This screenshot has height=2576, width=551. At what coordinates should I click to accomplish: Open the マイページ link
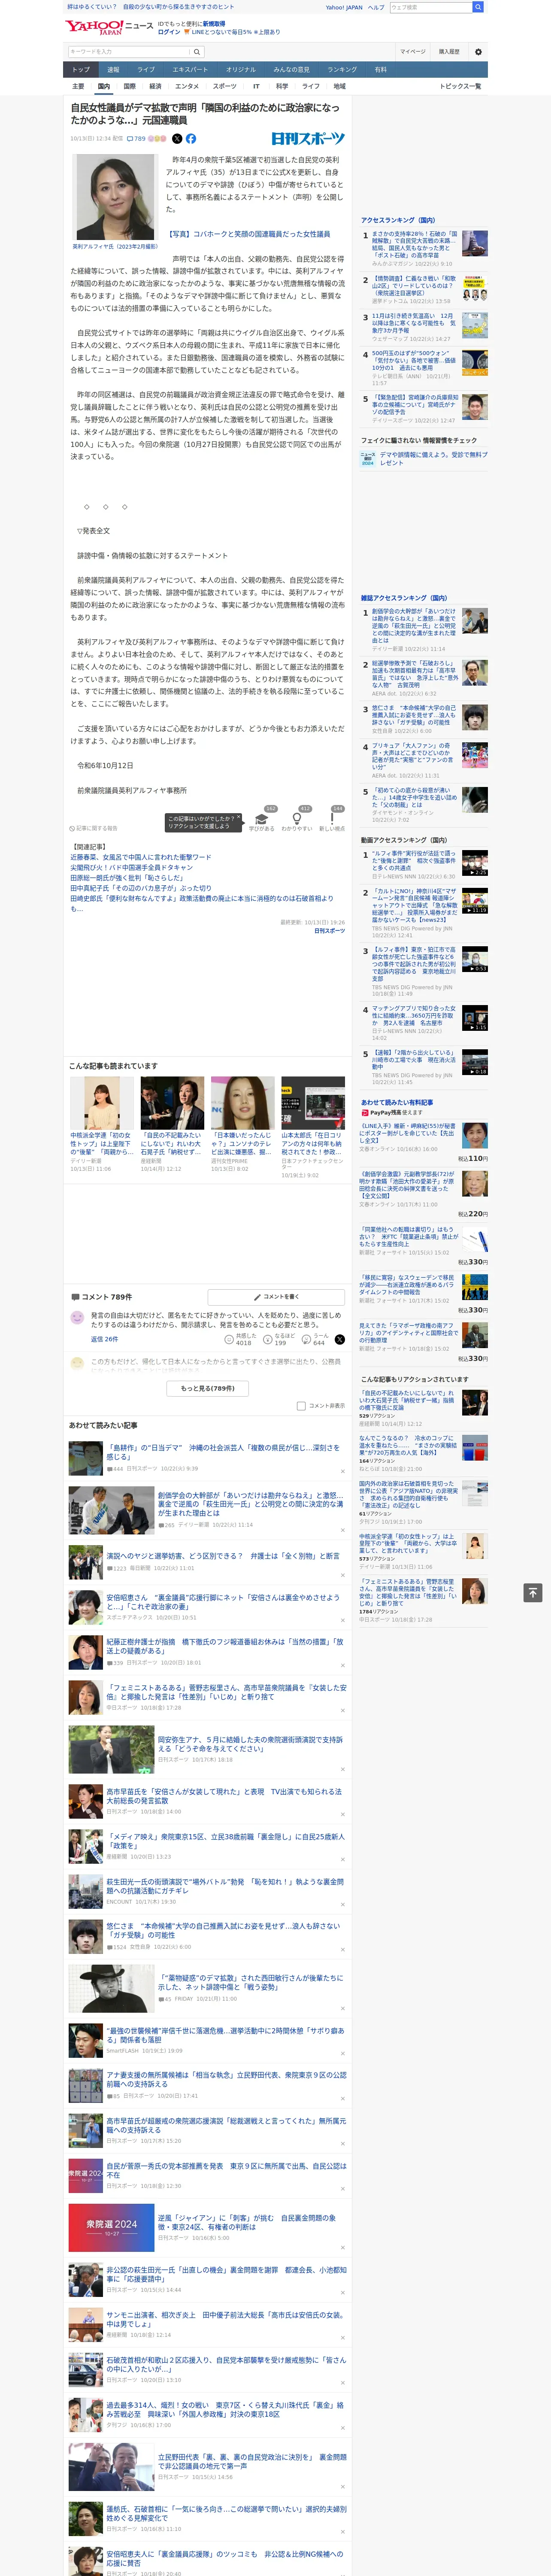tap(413, 52)
